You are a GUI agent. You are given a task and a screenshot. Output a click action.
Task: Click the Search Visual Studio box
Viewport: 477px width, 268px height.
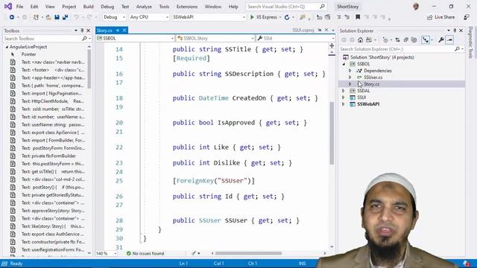(x=285, y=7)
